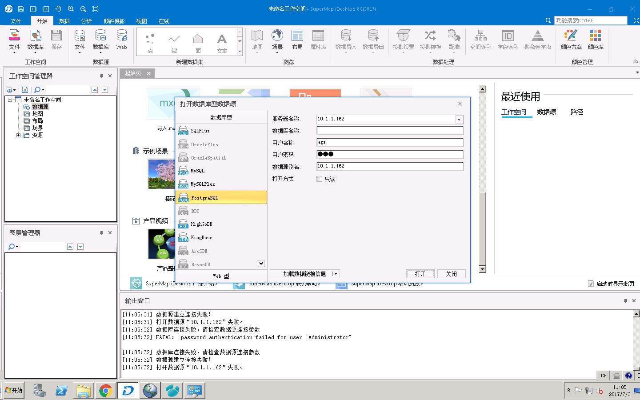Click the 投影转换 icon
Screen dimensions: 640x400
point(430,40)
